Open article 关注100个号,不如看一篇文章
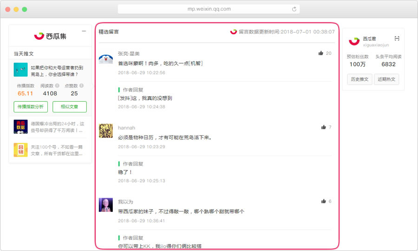Image resolution: width=418 pixels, height=251 pixels. (x=57, y=150)
